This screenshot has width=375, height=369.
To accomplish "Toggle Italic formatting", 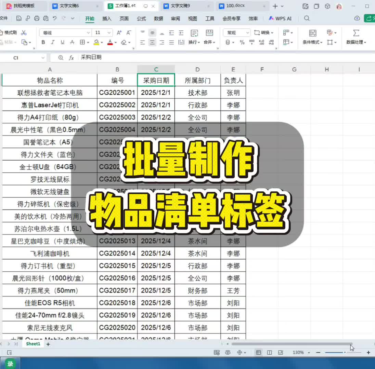I will [52, 42].
